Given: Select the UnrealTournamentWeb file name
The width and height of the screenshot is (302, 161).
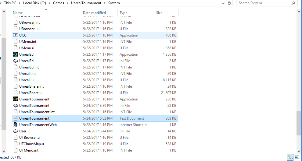Looking at the screenshot, I should pyautogui.click(x=38, y=125).
